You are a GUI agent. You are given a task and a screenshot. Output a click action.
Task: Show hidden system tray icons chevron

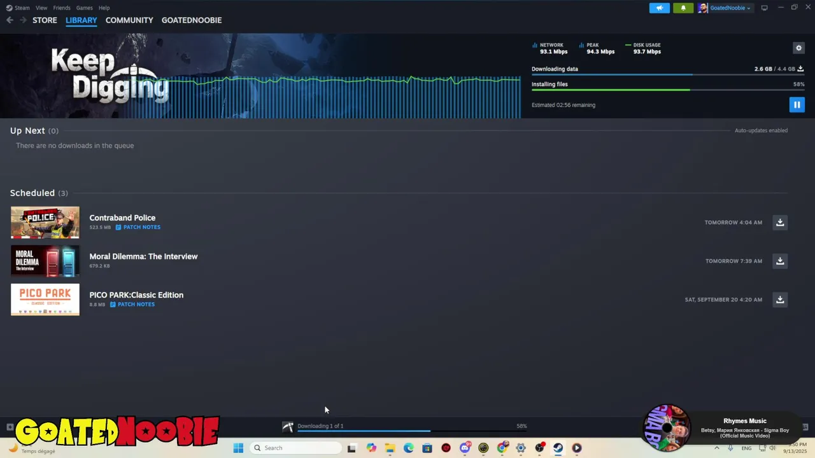click(717, 448)
